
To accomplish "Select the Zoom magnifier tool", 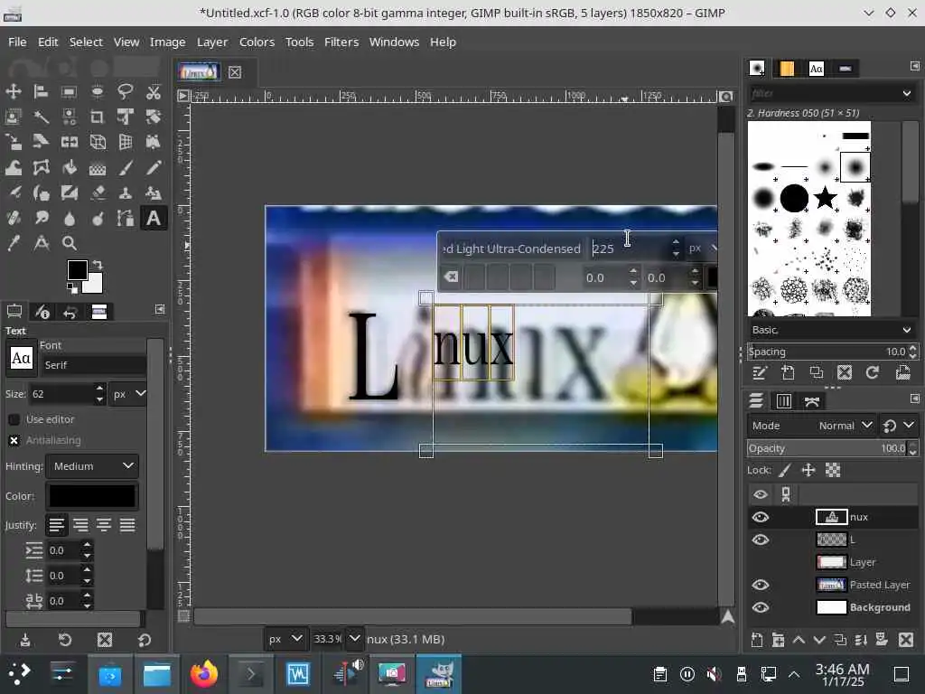I will (69, 243).
